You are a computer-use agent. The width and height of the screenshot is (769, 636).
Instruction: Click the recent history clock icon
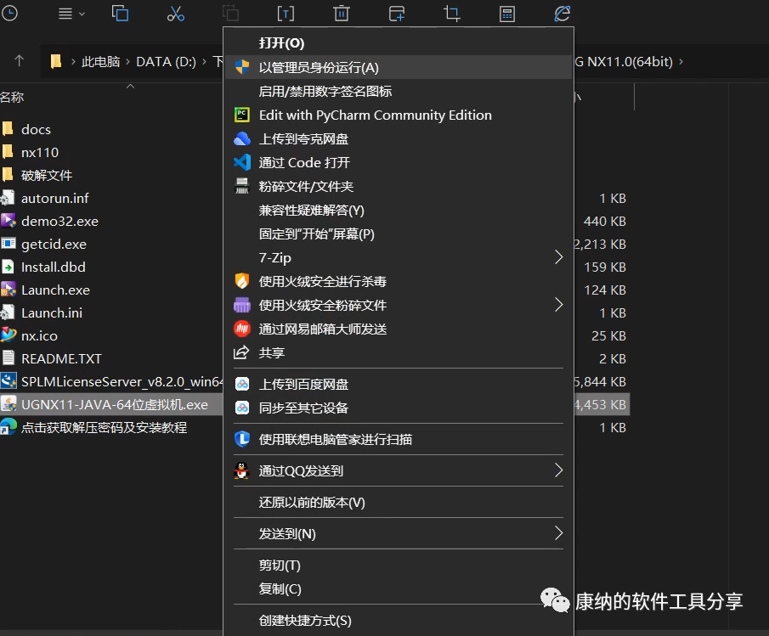pos(9,14)
